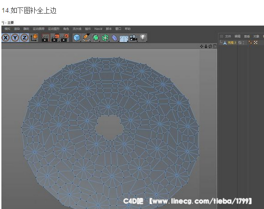Open the 模拟 menu
The image size is (264, 209).
[7, 29]
